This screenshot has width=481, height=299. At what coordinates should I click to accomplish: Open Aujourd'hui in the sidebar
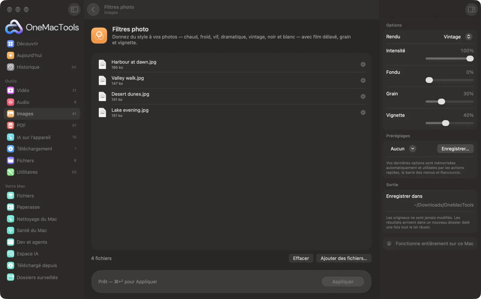(42, 55)
